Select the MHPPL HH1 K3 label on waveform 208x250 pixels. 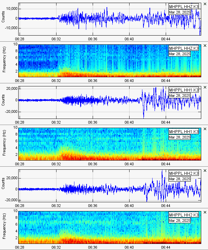pyautogui.click(x=184, y=90)
